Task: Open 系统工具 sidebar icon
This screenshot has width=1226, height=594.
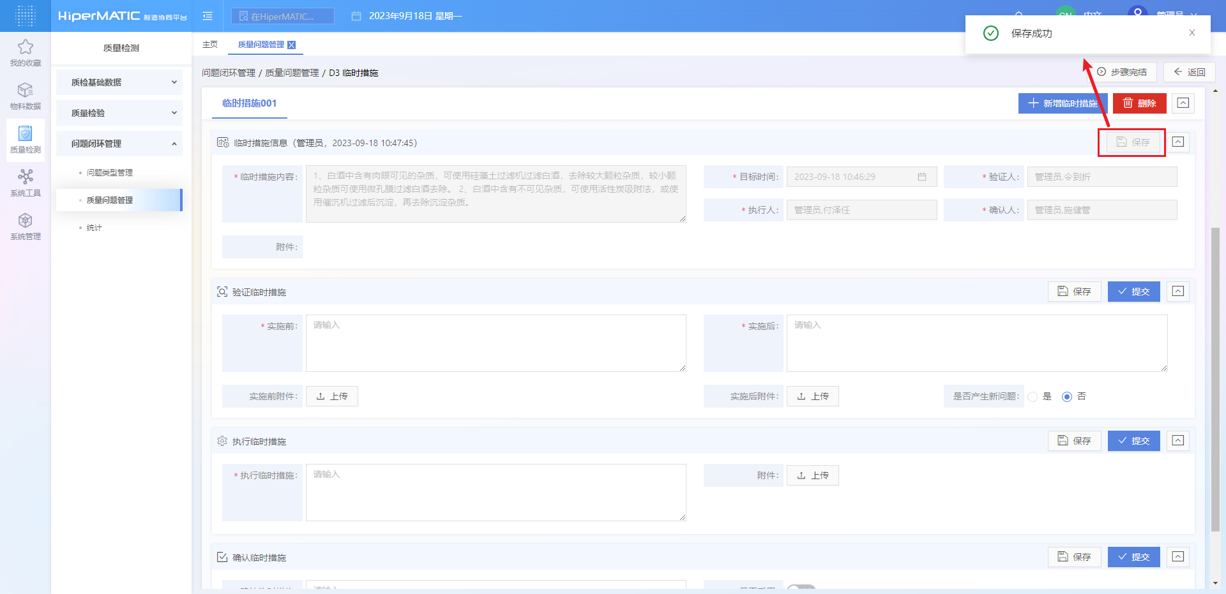Action: click(26, 177)
